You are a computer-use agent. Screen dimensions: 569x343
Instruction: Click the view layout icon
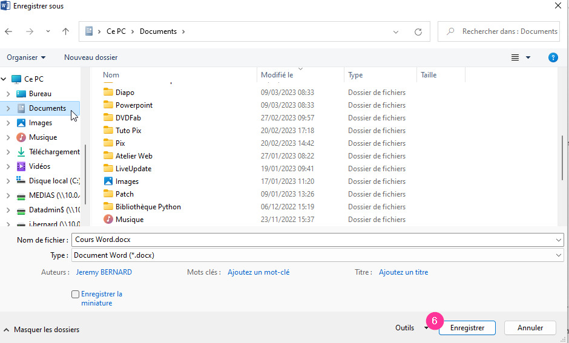pos(515,57)
